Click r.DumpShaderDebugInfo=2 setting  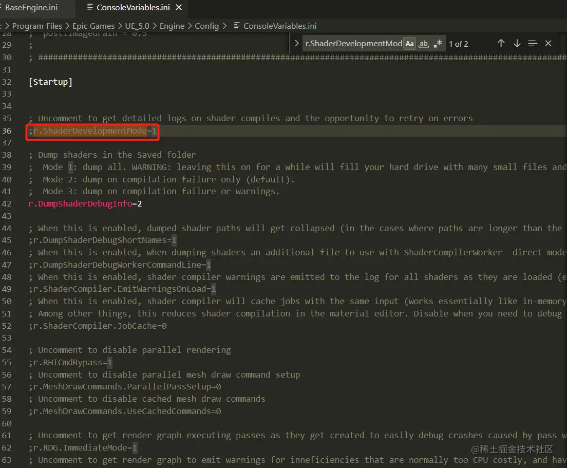click(x=85, y=203)
